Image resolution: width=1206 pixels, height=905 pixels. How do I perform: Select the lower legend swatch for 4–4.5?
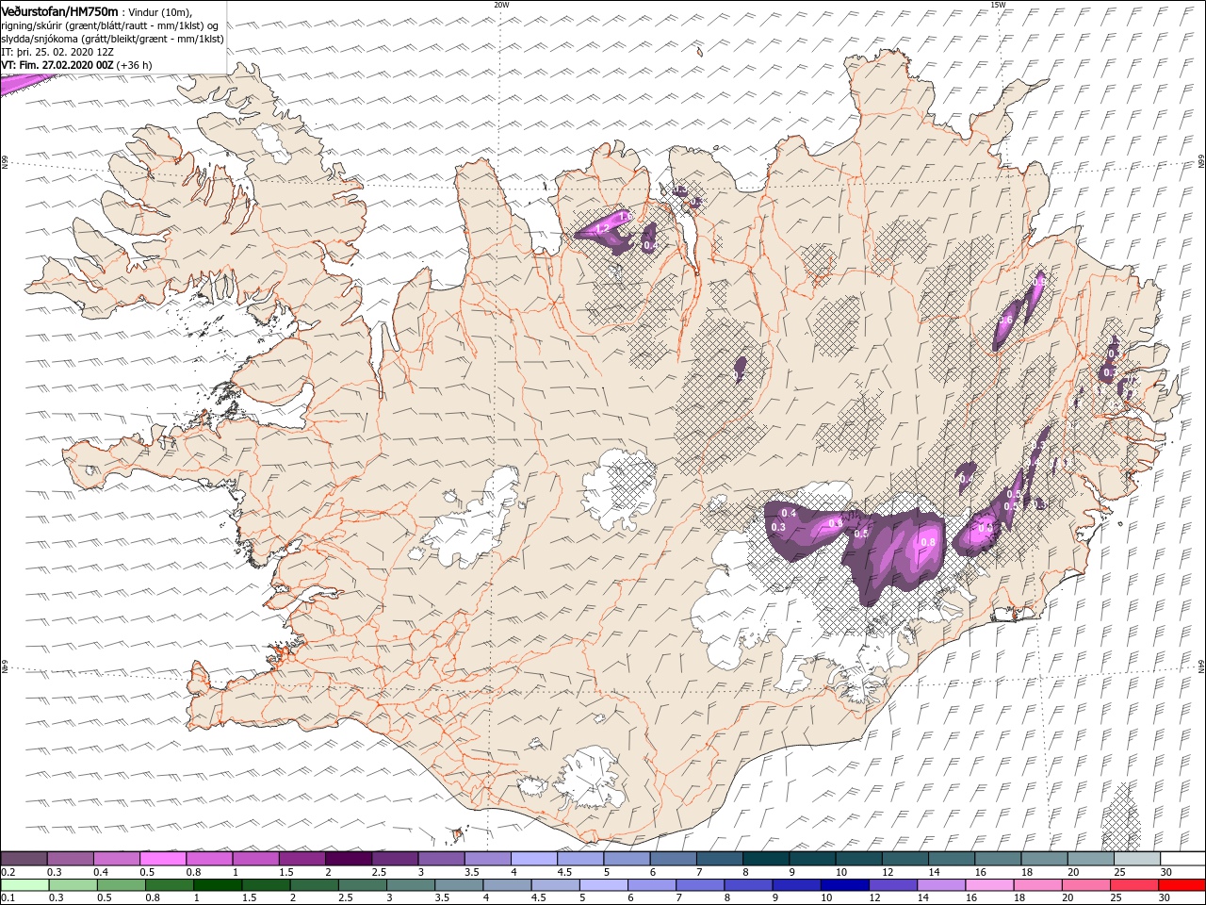507,885
